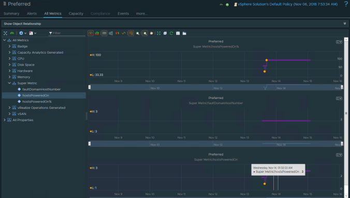Toggle the show data values button

click(131, 34)
